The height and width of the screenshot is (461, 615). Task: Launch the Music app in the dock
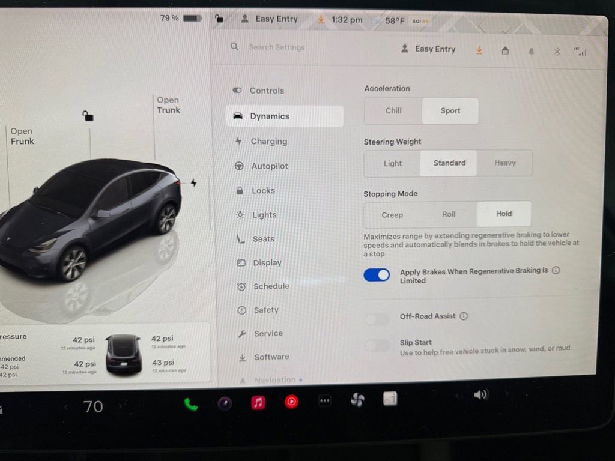[x=258, y=403]
